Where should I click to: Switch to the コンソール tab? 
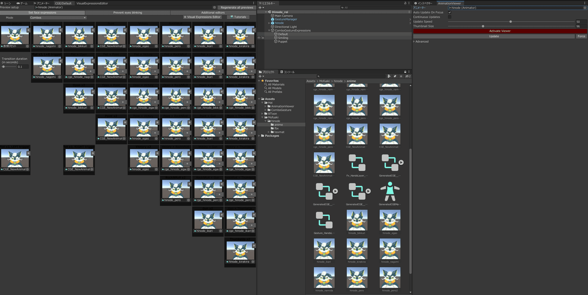tap(287, 72)
